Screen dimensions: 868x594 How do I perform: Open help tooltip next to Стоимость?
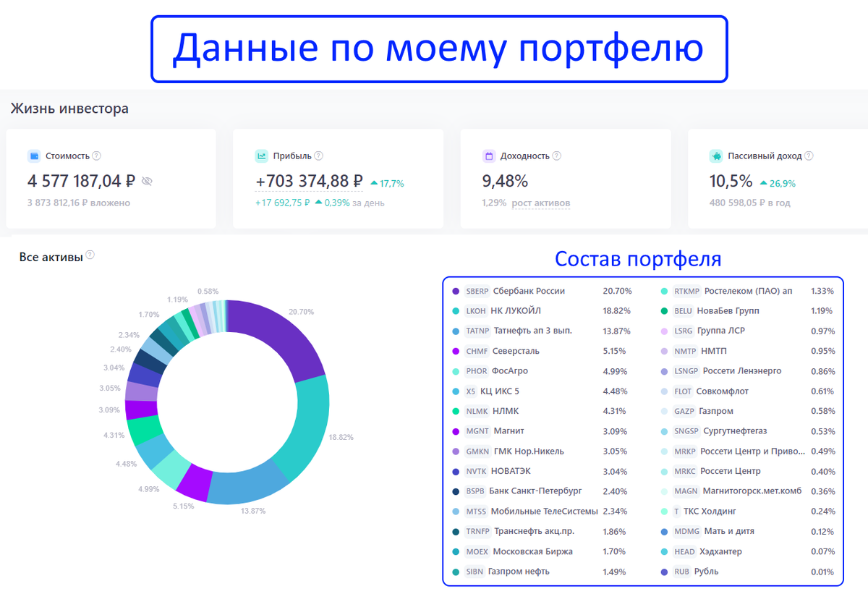click(97, 156)
